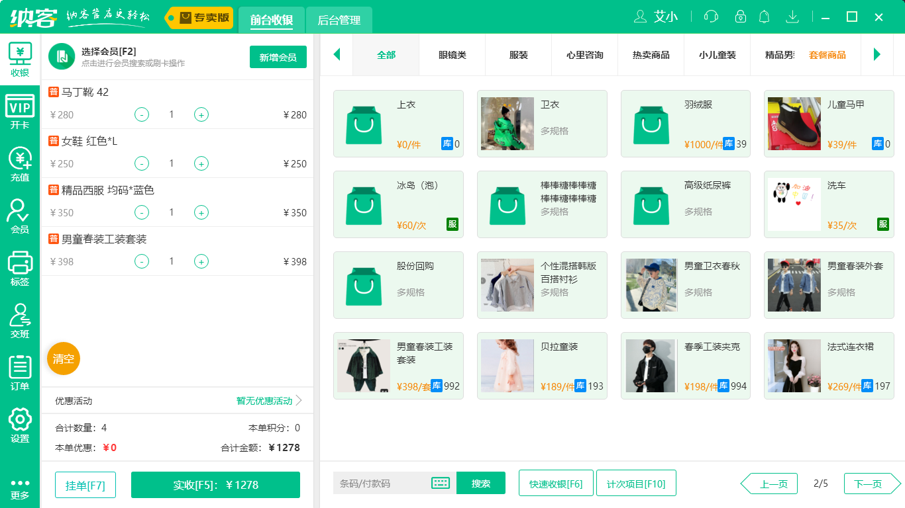Increase 马丁靴 quantity with plus button
This screenshot has height=508, width=905.
[201, 114]
